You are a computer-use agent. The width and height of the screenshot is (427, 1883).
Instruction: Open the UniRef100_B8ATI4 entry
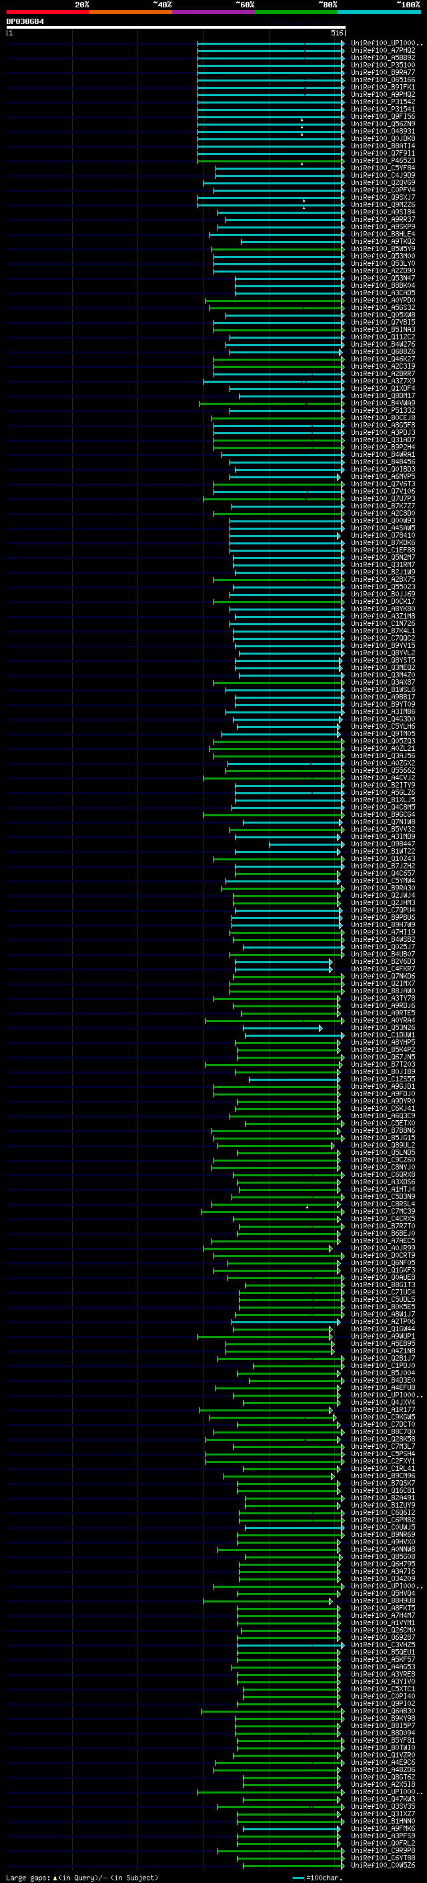383,146
